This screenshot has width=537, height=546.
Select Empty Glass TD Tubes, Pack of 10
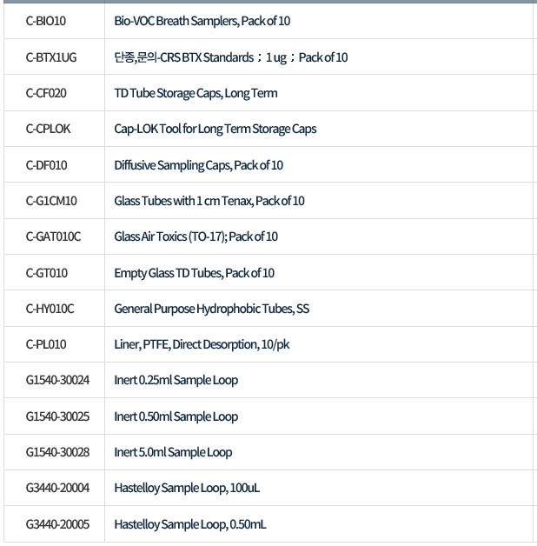(194, 273)
